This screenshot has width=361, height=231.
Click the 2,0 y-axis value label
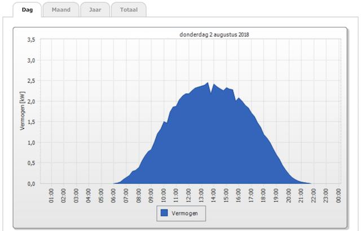click(32, 101)
